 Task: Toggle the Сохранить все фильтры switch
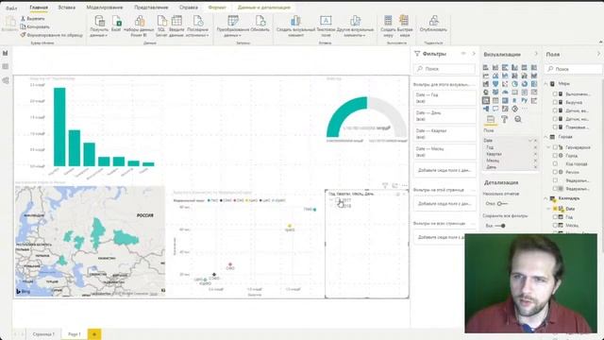[x=501, y=226]
